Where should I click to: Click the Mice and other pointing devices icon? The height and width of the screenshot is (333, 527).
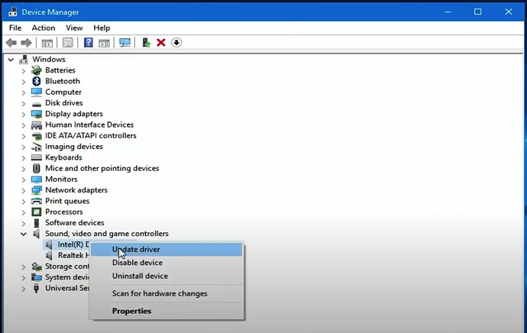[37, 168]
